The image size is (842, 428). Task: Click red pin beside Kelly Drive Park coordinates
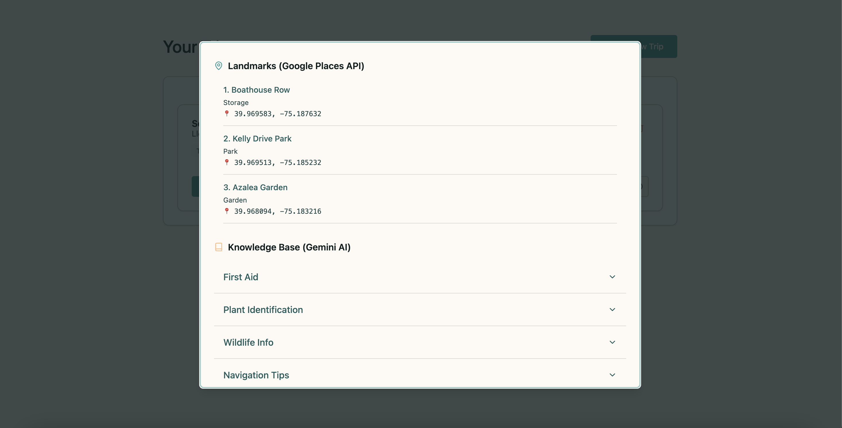[226, 162]
